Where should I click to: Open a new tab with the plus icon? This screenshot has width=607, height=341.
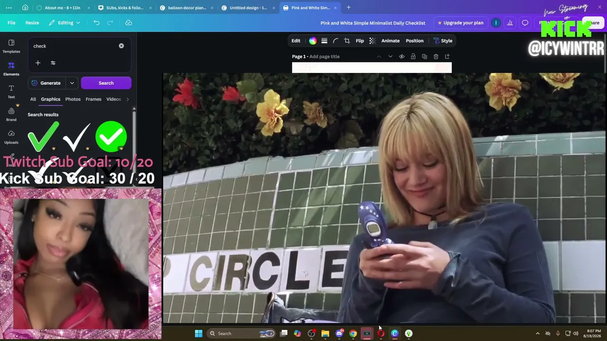click(x=349, y=8)
